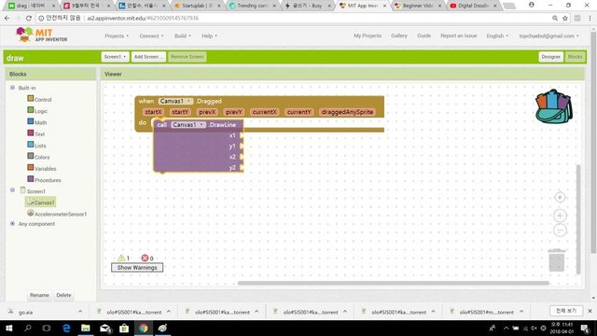Open the Variables blocks drawer
This screenshot has width=597, height=336.
(x=41, y=168)
